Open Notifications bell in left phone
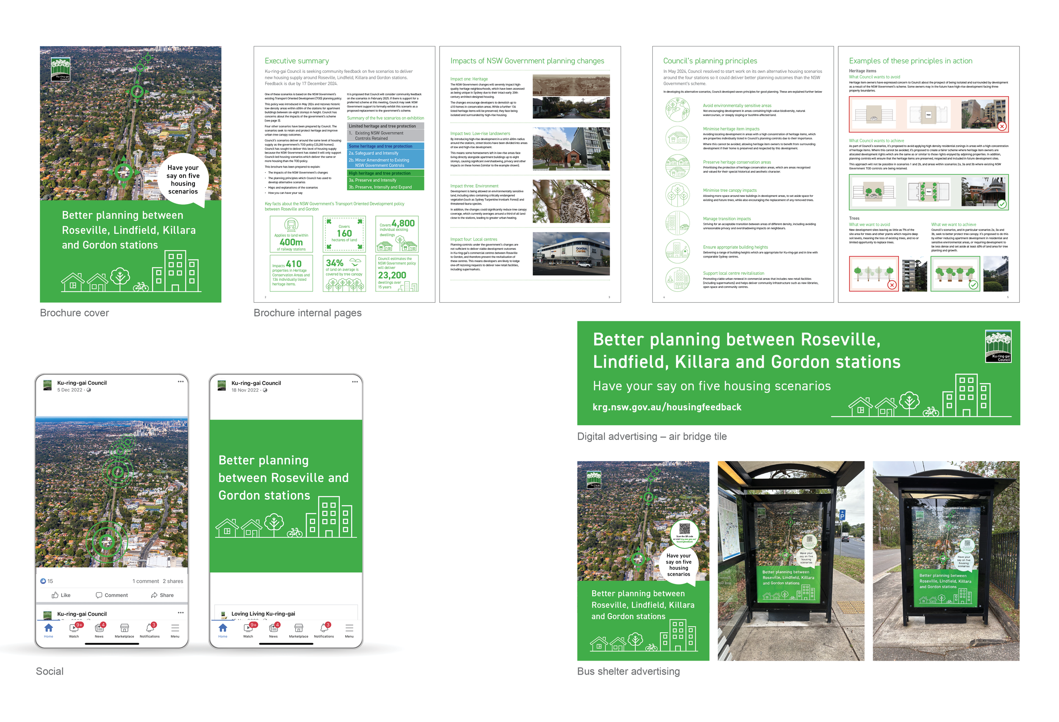The height and width of the screenshot is (722, 1059). coord(150,628)
